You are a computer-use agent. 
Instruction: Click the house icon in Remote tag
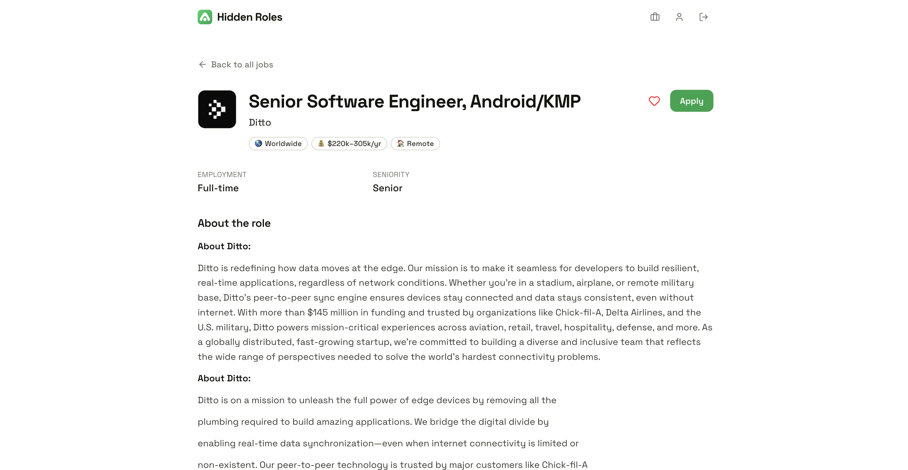click(x=400, y=144)
